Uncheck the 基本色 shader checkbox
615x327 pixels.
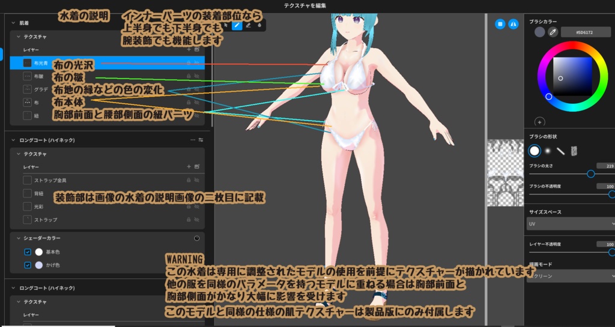point(28,252)
